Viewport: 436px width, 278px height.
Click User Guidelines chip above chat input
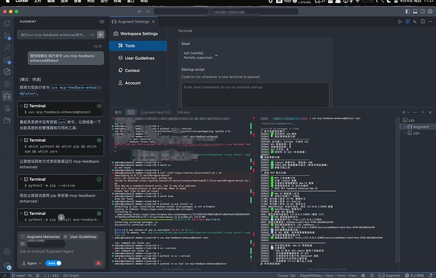tap(80, 236)
